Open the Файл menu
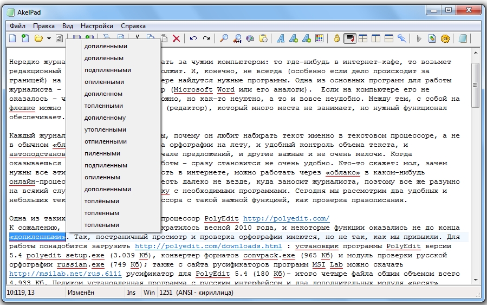This screenshot has height=305, width=487. point(17,26)
